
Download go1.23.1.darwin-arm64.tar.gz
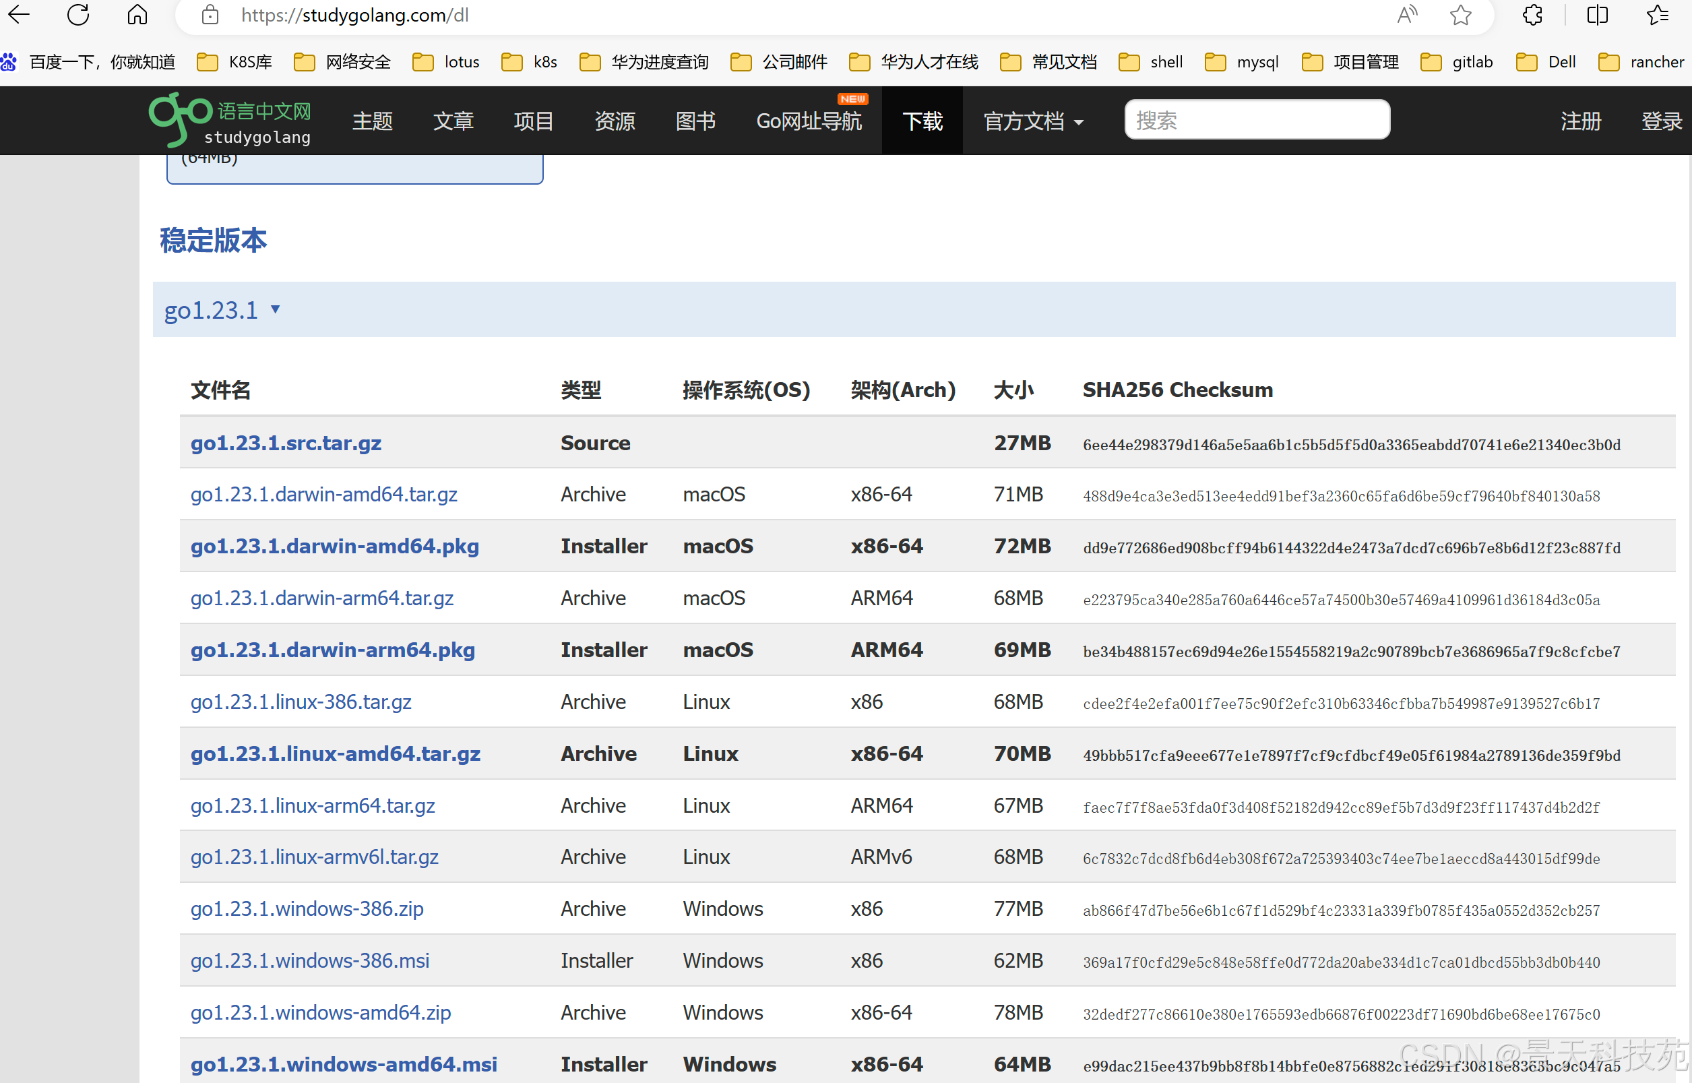(x=322, y=598)
